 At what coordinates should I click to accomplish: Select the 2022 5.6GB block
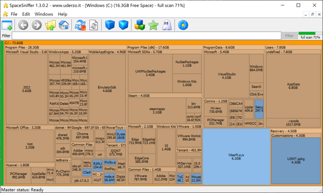(26, 89)
